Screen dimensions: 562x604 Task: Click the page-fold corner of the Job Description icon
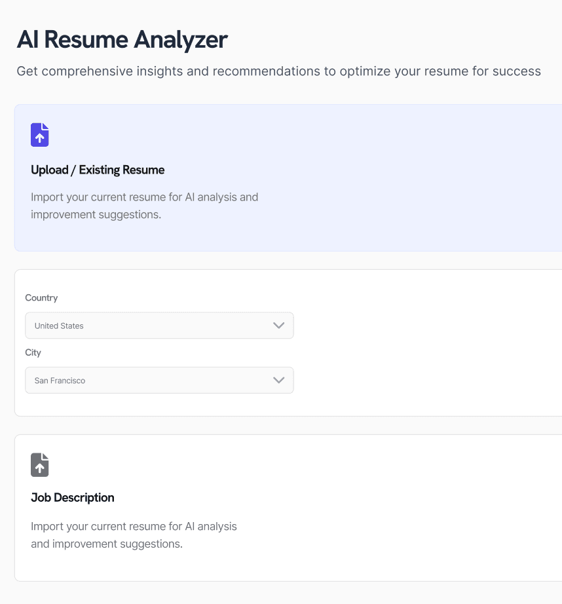[x=46, y=457]
